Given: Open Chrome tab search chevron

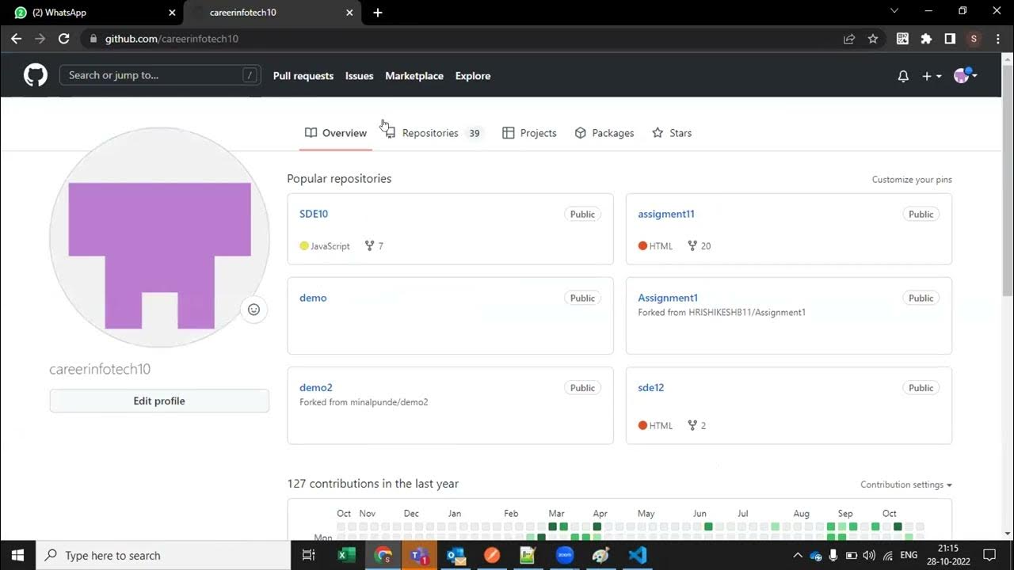Looking at the screenshot, I should pos(894,11).
